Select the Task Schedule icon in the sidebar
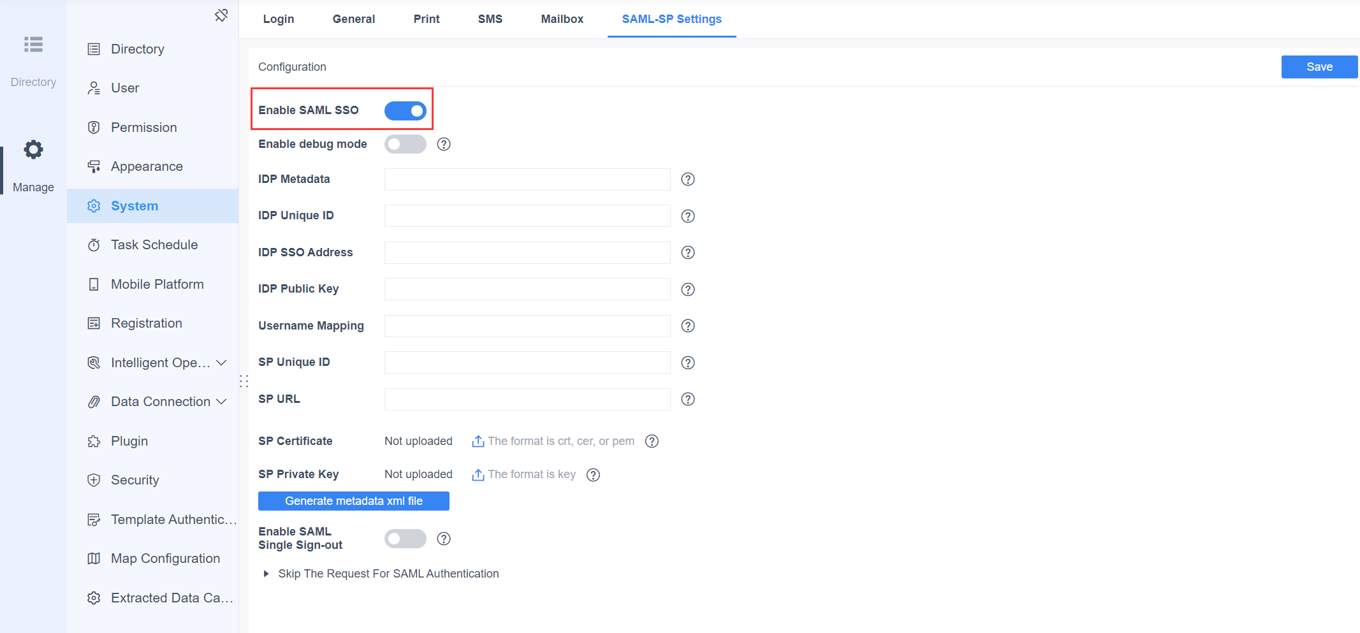The width and height of the screenshot is (1360, 633). click(x=94, y=245)
